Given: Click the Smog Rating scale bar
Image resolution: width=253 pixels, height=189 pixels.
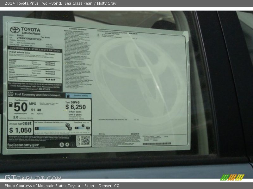Looking at the screenshot, I should [82, 128].
